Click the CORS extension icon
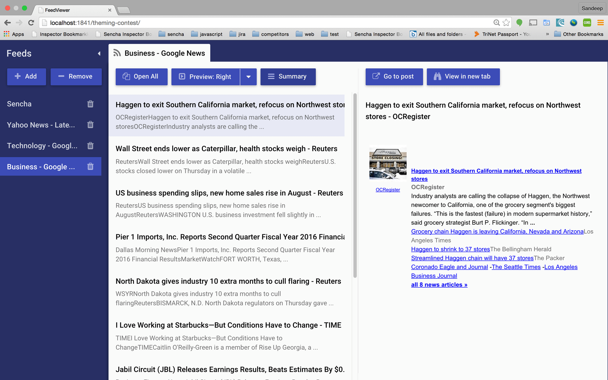The image size is (608, 380). pos(587,23)
